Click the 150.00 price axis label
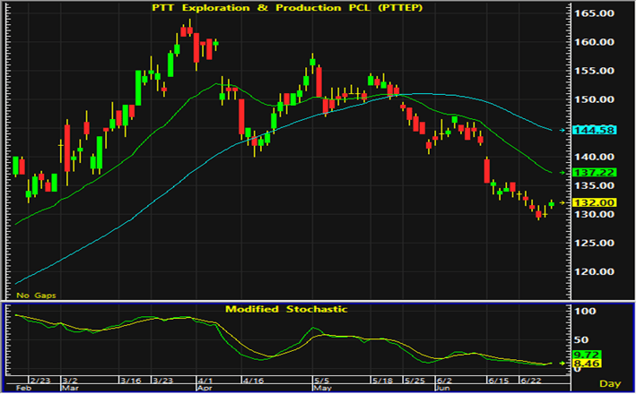This screenshot has height=394, width=637. click(x=594, y=99)
